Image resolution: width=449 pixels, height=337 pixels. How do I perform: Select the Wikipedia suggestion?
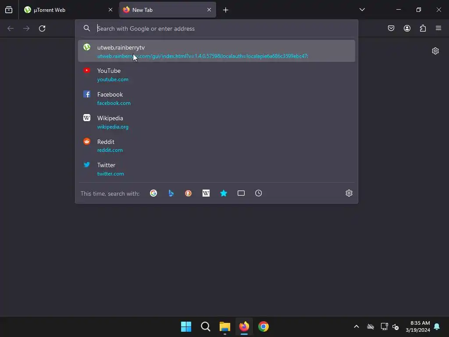[x=217, y=122]
